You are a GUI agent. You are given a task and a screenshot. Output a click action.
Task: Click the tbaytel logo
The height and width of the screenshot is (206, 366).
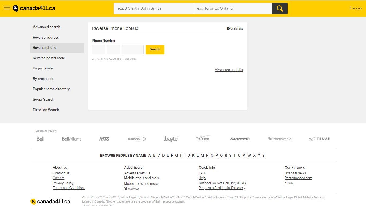point(171,139)
